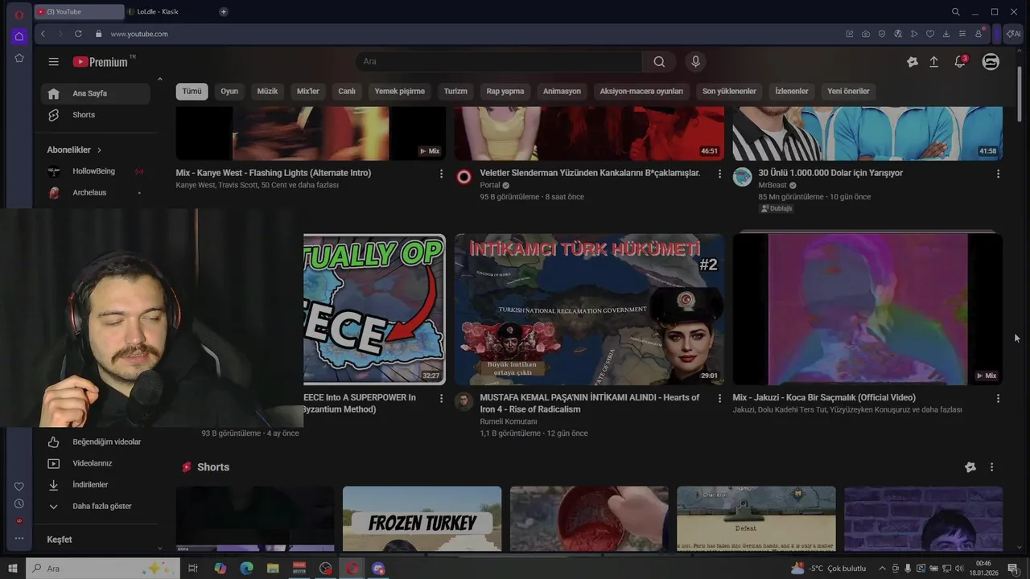
Task: Open a new browser tab
Action: tap(224, 11)
